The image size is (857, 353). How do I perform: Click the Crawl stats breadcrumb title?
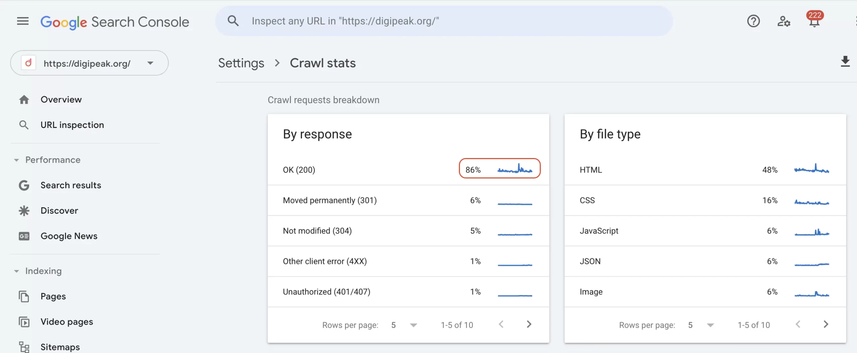click(323, 63)
